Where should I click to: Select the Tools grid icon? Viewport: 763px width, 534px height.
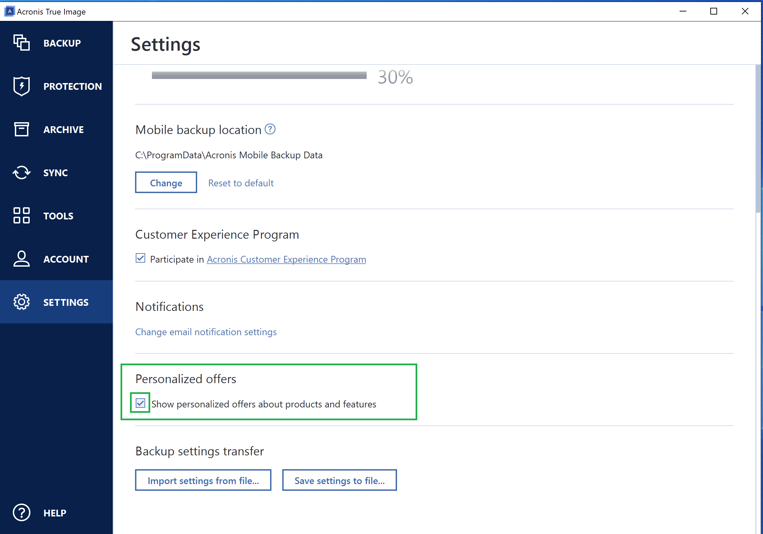(21, 216)
